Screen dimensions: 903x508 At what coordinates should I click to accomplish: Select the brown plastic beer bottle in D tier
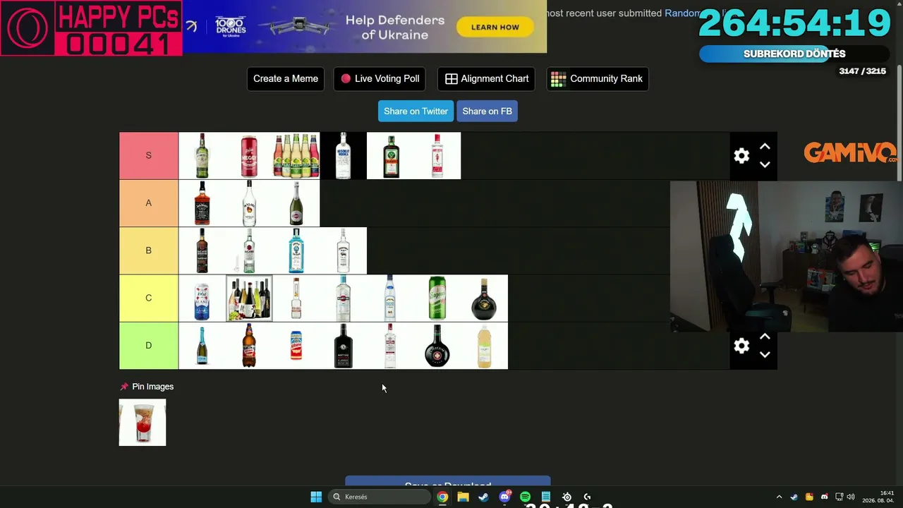[249, 346]
